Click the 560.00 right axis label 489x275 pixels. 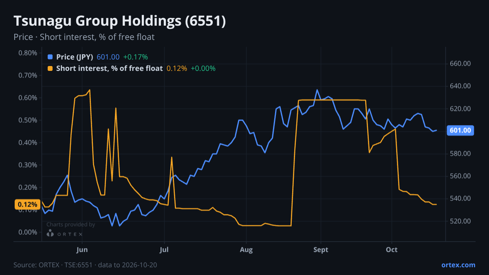pyautogui.click(x=460, y=176)
